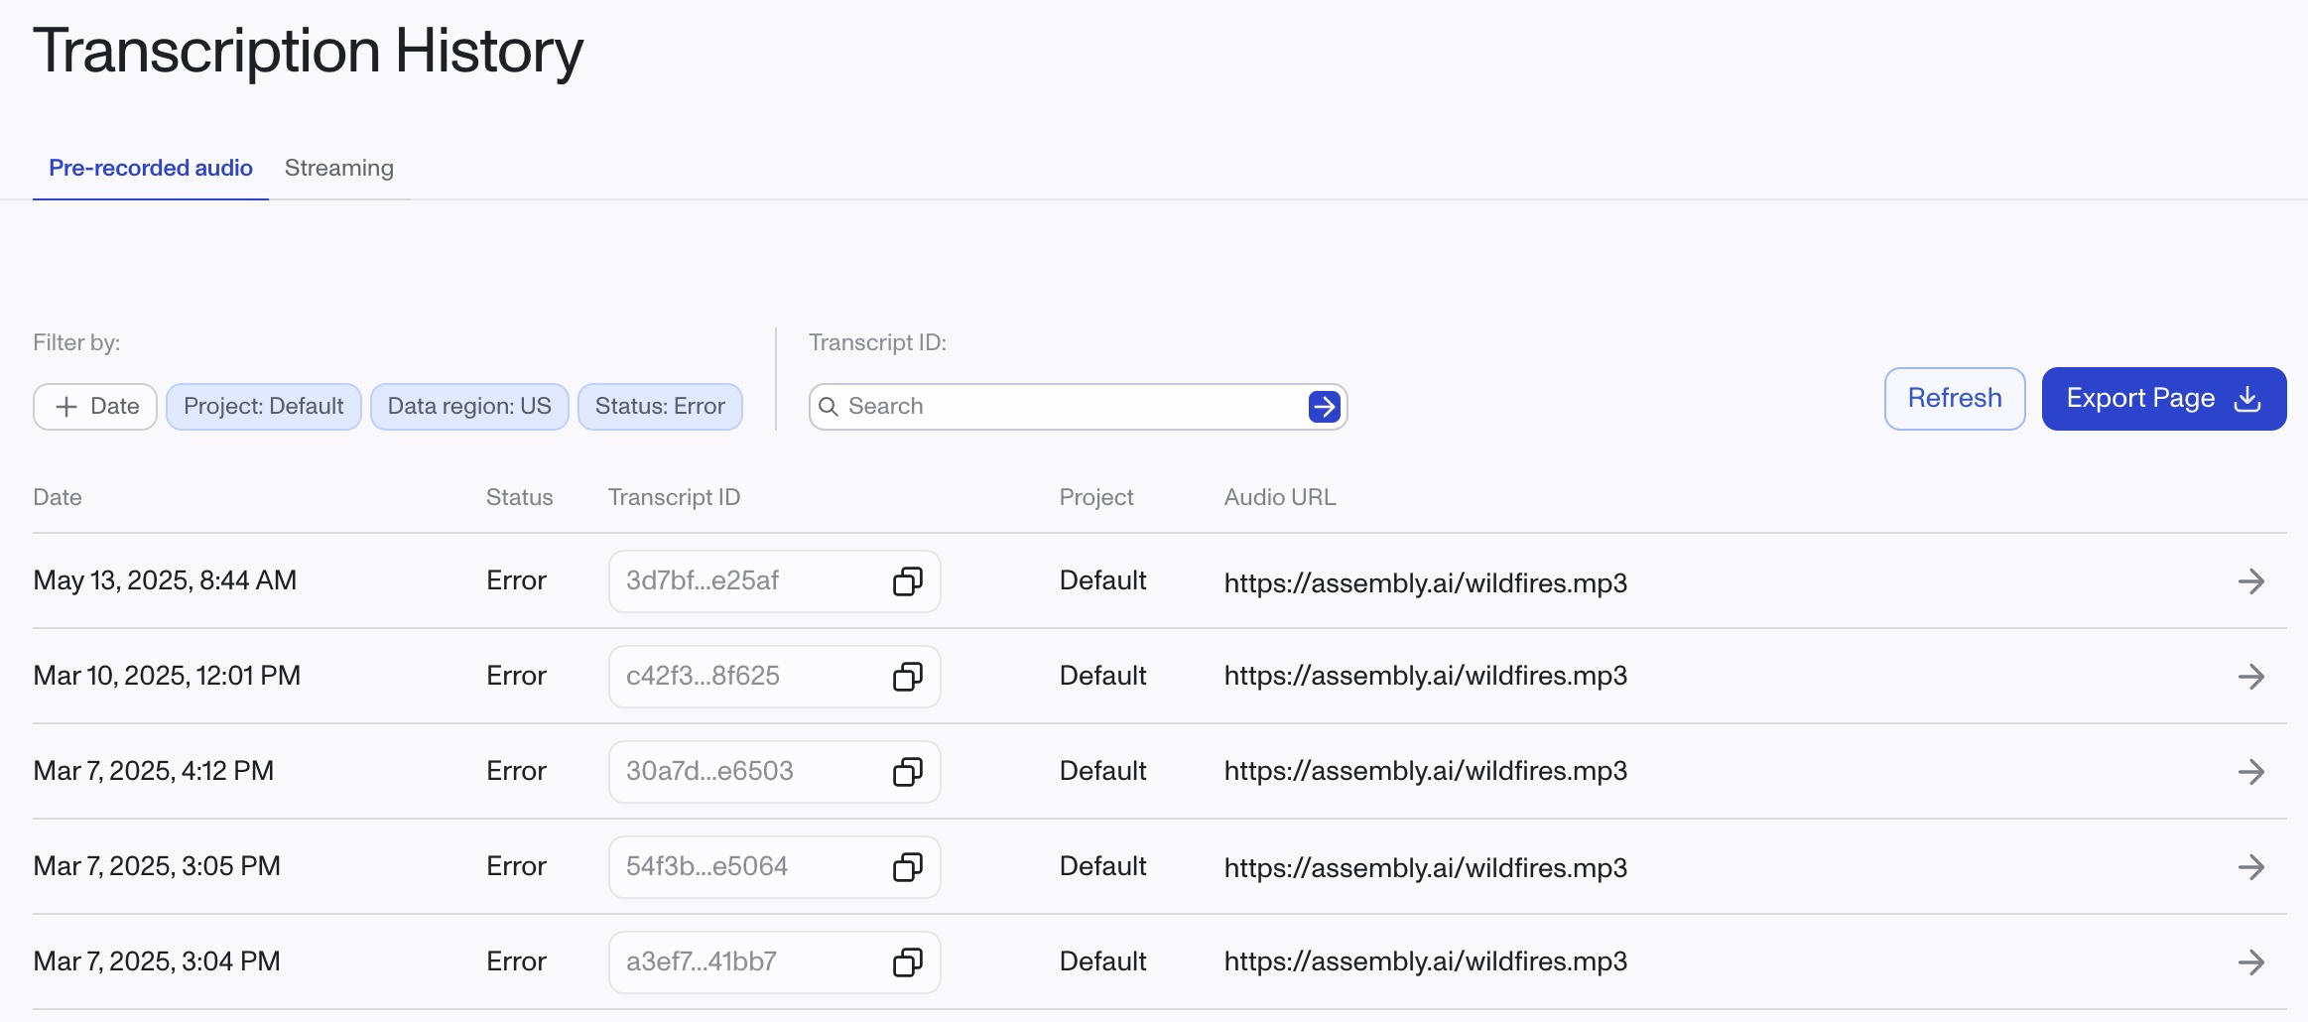Image resolution: width=2308 pixels, height=1022 pixels.
Task: Select the Pre-recorded audio tab
Action: [x=151, y=169]
